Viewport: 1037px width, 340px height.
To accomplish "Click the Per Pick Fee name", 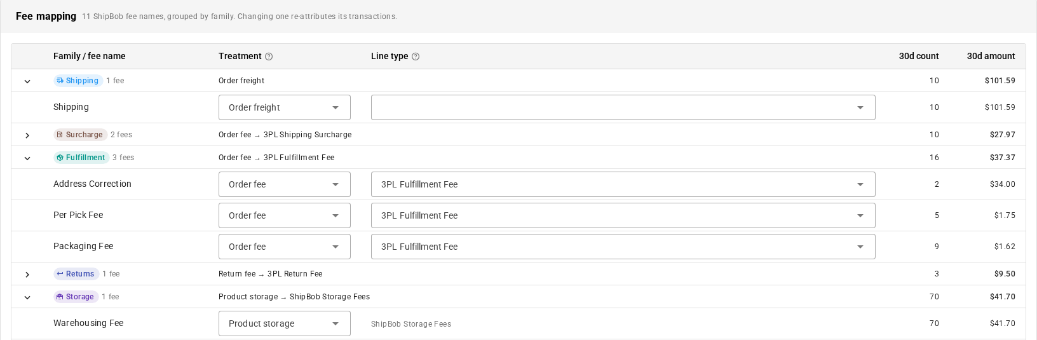I will 78,215.
